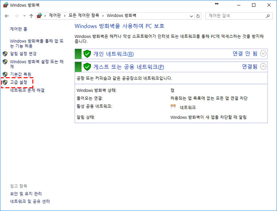Viewport: 277px width, 211px height.
Task: Open Windows 방화벽을 통해 앱 또는 기능 허용
Action: click(37, 44)
